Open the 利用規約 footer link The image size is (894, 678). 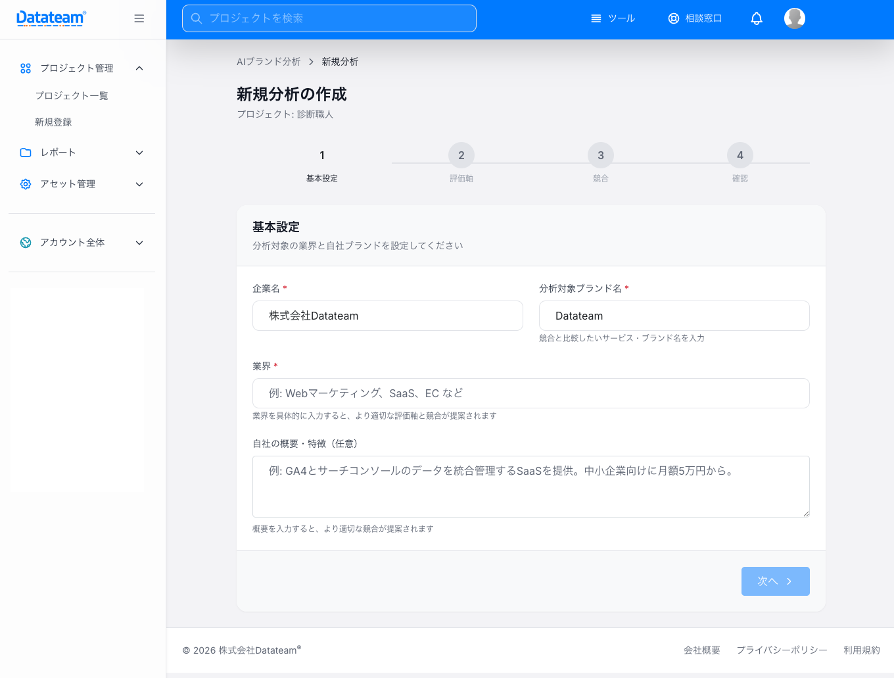(x=862, y=650)
